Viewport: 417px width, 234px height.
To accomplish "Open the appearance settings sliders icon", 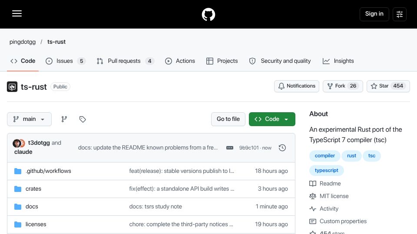I will click(400, 14).
